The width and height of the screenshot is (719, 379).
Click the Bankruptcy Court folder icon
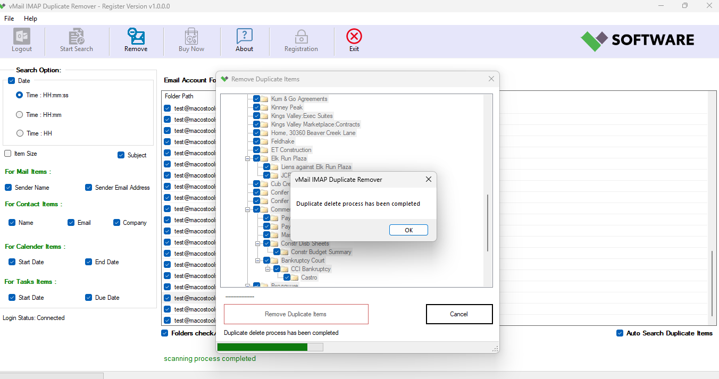[x=274, y=260]
